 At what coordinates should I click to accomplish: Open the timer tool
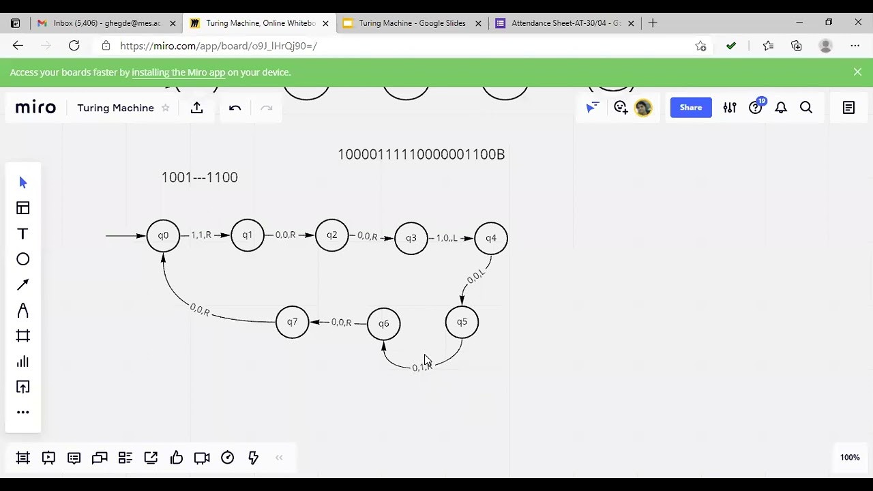[x=228, y=458]
